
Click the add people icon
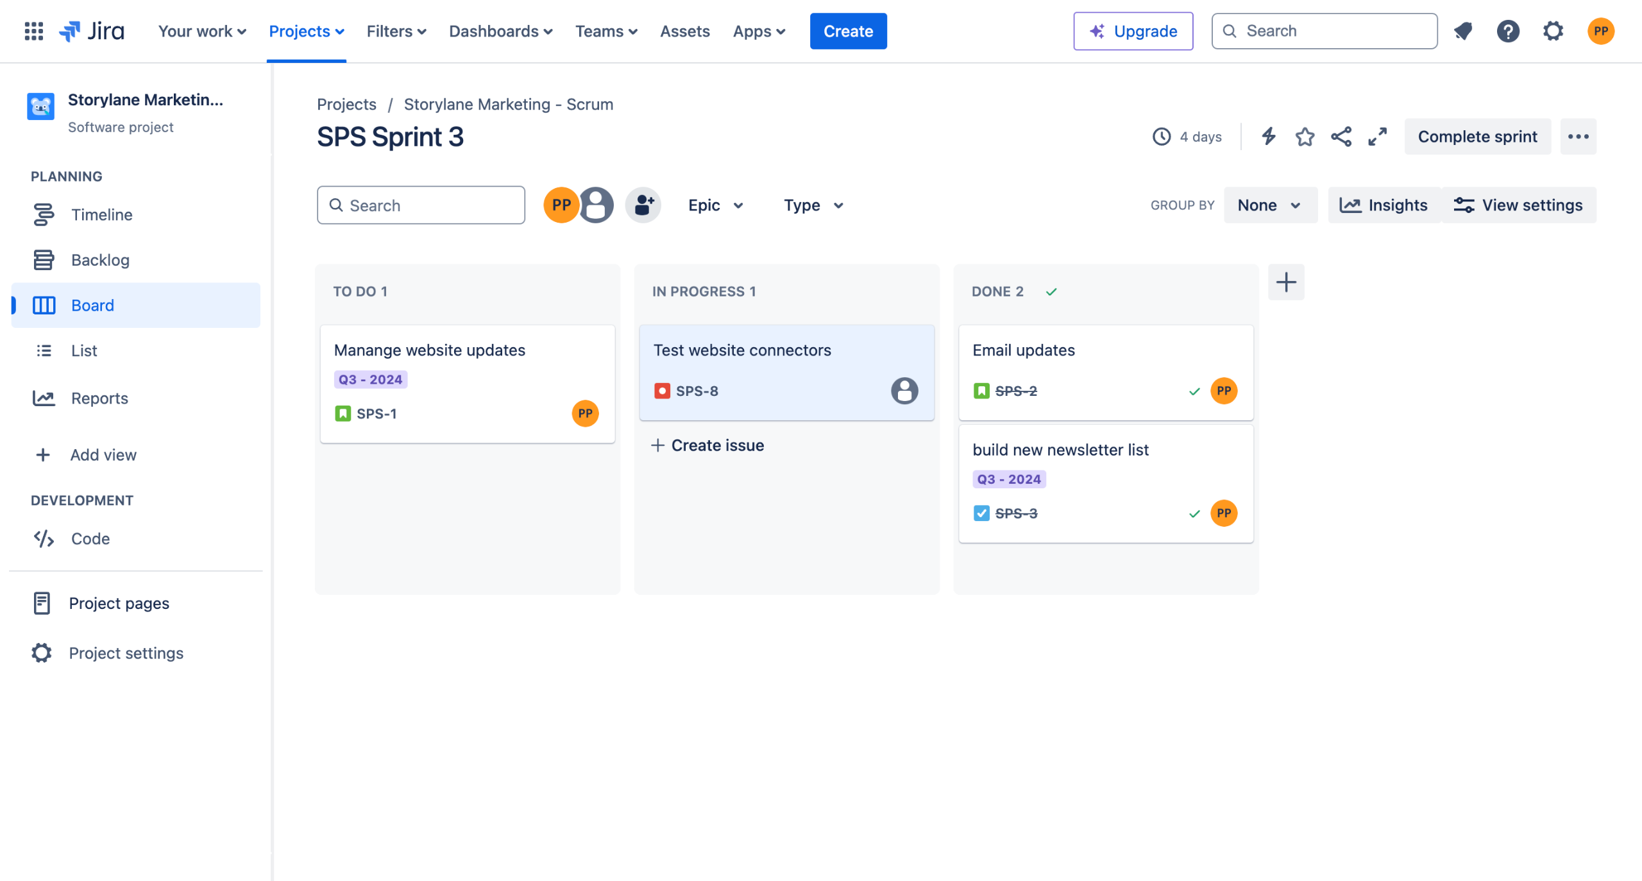(643, 205)
